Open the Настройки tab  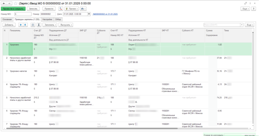coord(47,19)
